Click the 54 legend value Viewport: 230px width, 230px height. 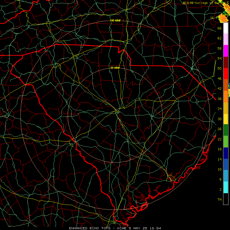tap(220, 58)
